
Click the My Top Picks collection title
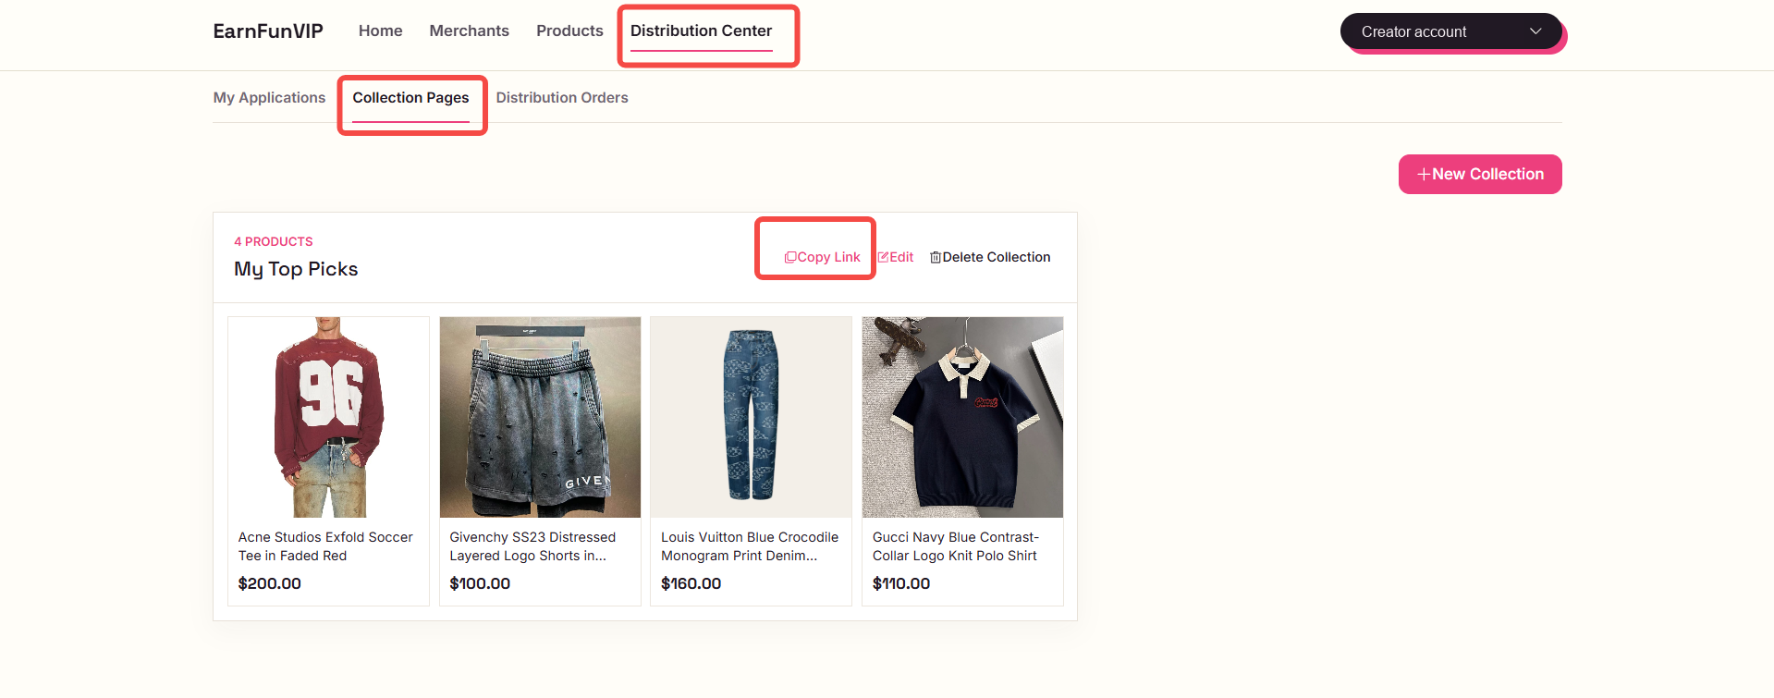coord(296,269)
